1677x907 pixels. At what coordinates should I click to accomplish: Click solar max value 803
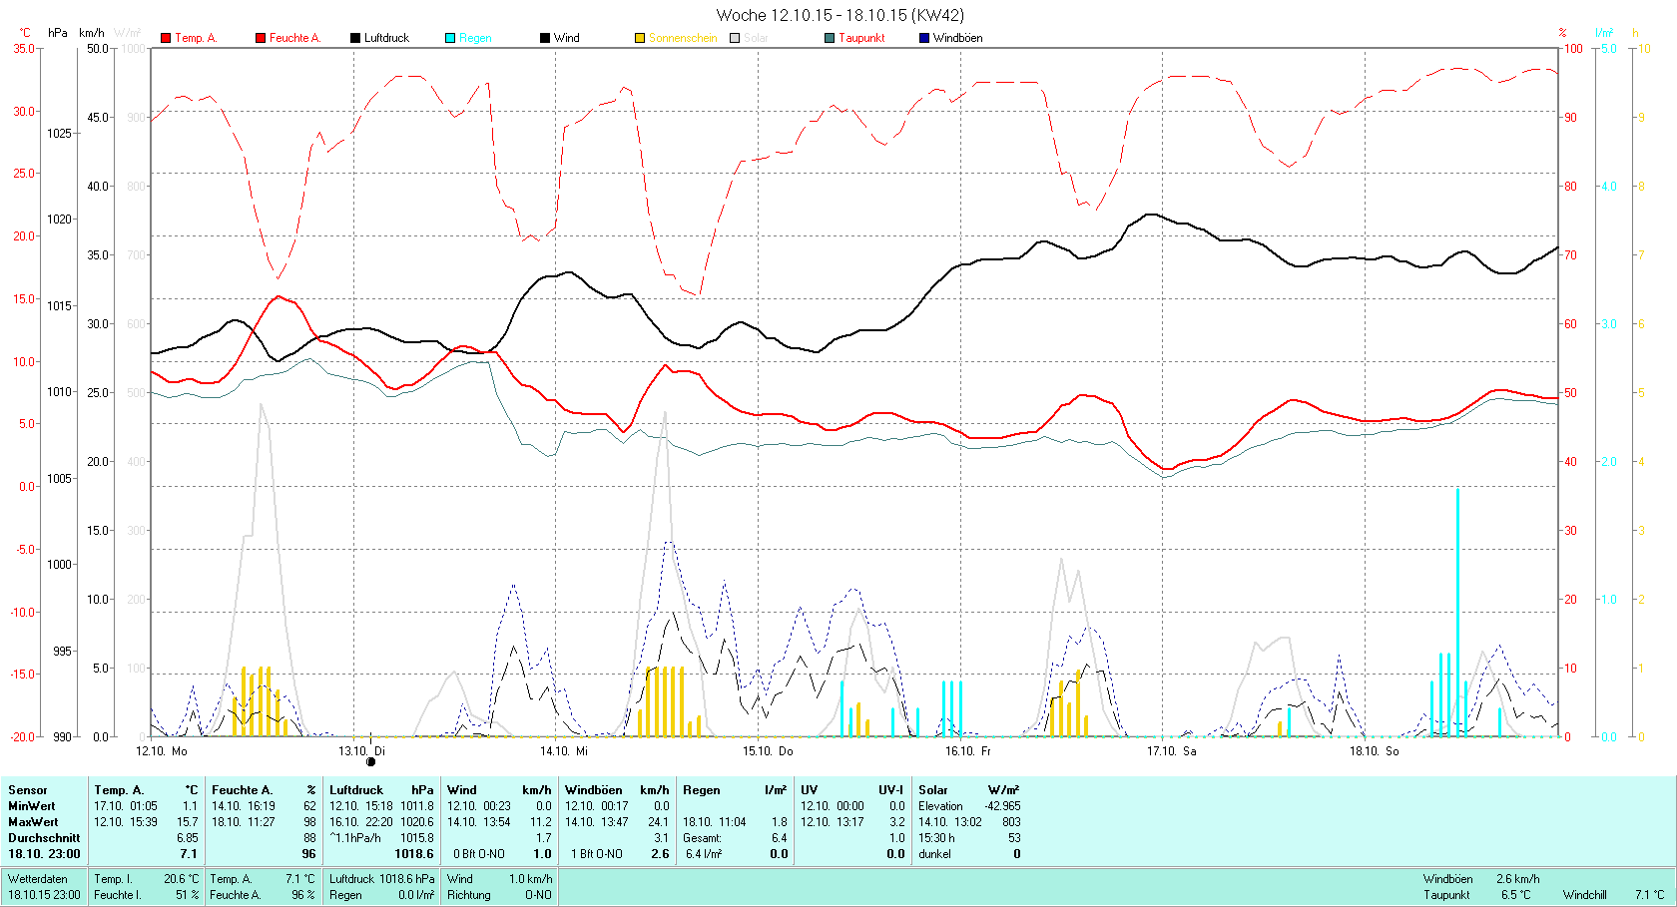pos(1012,822)
